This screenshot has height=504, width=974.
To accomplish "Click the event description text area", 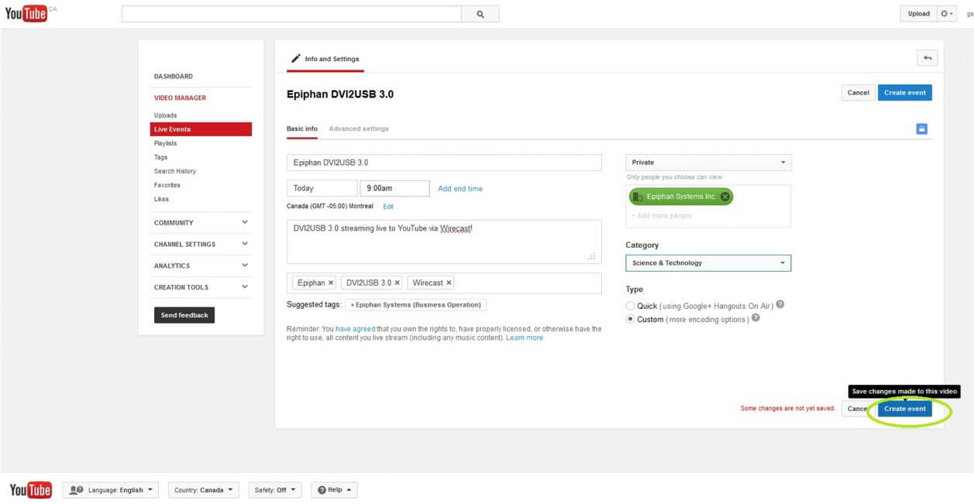I will [444, 242].
